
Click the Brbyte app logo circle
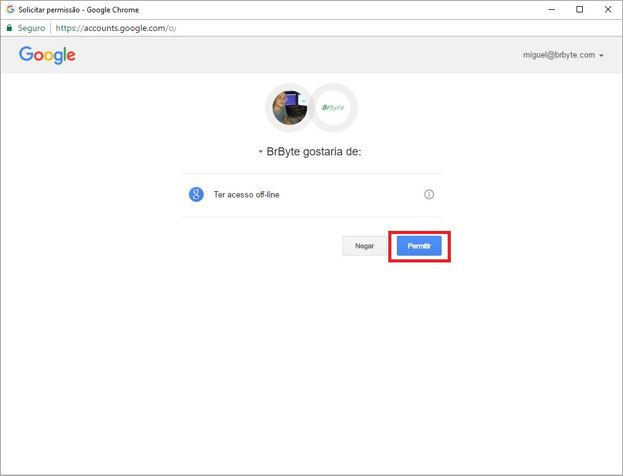pos(333,108)
